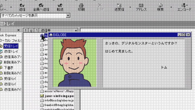Viewport: 195px width, 110px height.
Task: Close the folder list pane with X
Action: (x=18, y=30)
